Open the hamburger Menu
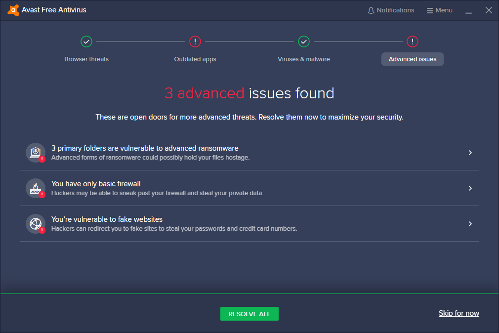Viewport: 499px width, 333px height. pos(440,10)
